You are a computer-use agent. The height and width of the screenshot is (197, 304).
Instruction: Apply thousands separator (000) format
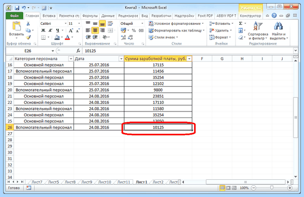pos(141,30)
